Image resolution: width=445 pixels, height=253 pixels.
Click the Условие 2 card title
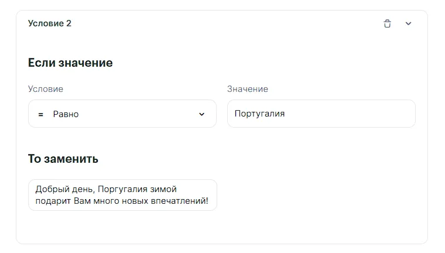click(50, 23)
